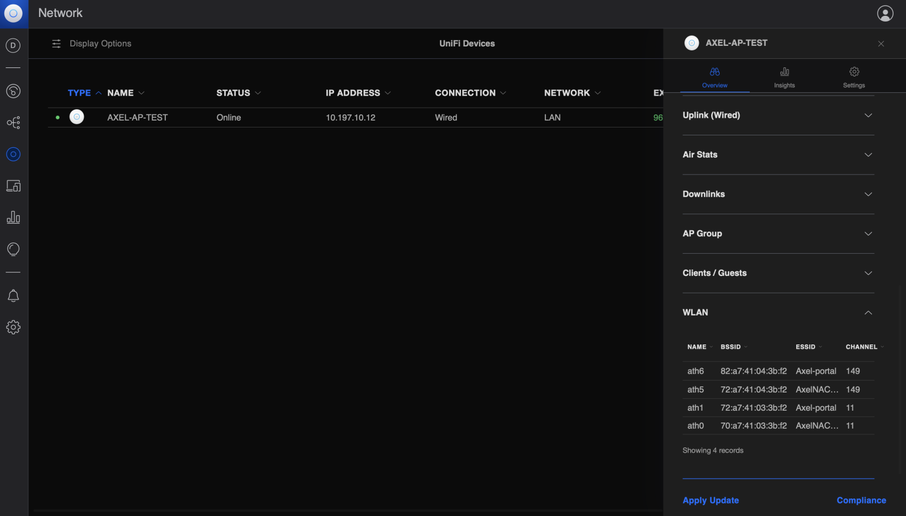Click the user account avatar icon
The width and height of the screenshot is (906, 516).
[885, 14]
